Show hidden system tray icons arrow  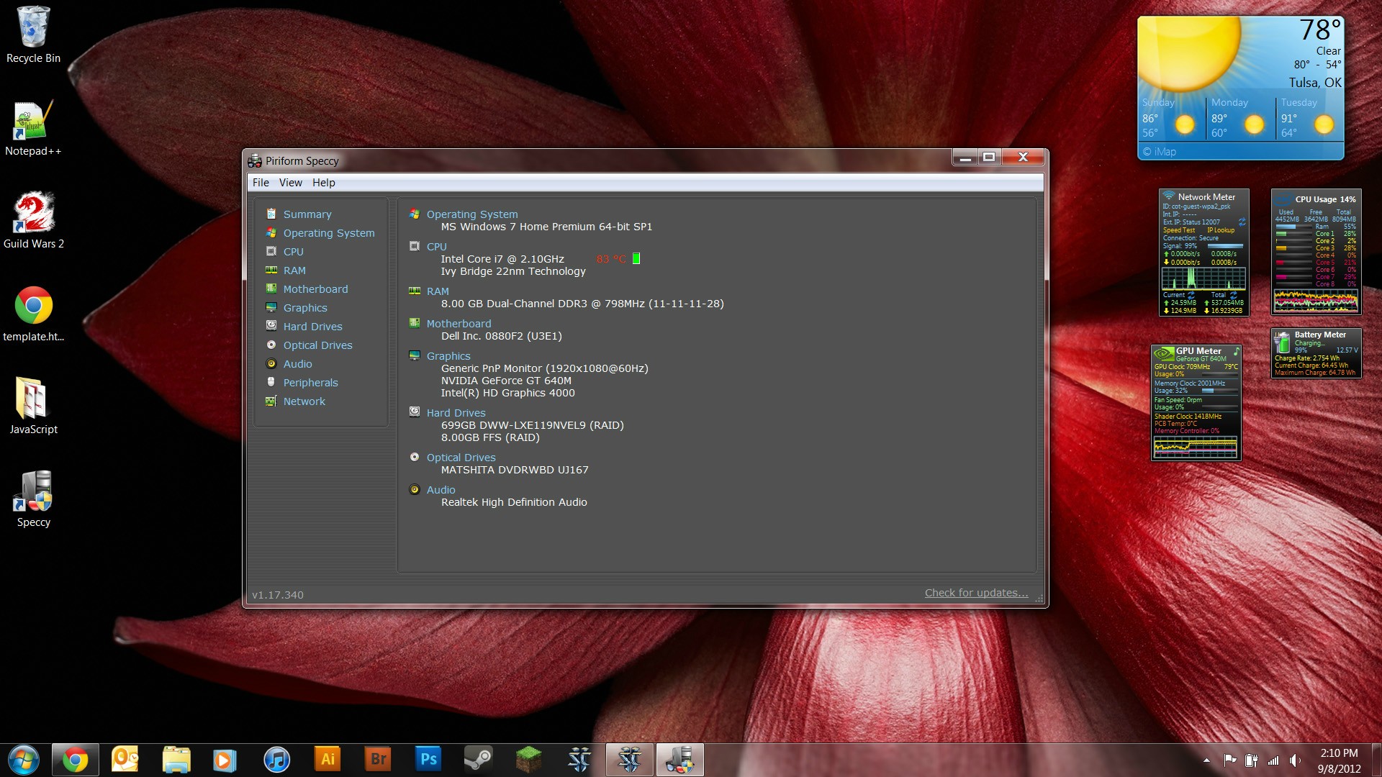(x=1206, y=760)
